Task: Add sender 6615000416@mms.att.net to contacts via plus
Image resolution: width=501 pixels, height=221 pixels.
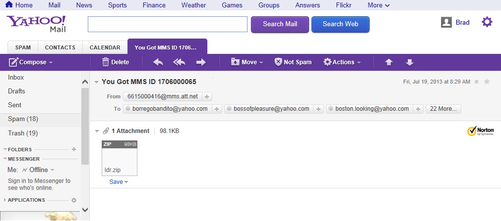Action: click(206, 96)
